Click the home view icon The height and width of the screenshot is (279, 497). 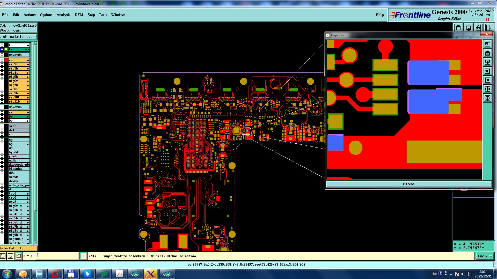point(479,28)
